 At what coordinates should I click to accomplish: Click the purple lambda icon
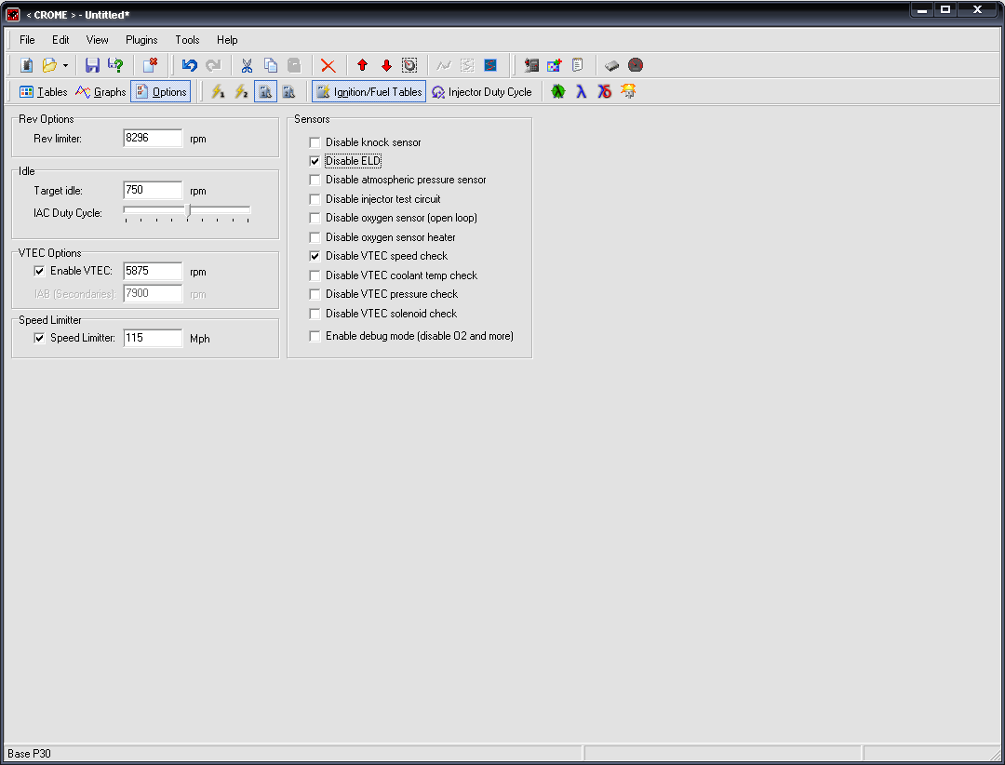tap(581, 91)
